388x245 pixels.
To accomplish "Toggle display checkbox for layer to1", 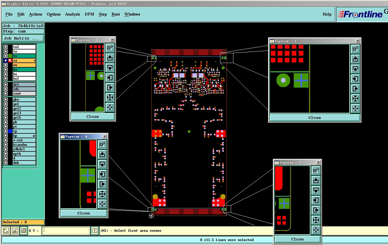I will click(6, 47).
